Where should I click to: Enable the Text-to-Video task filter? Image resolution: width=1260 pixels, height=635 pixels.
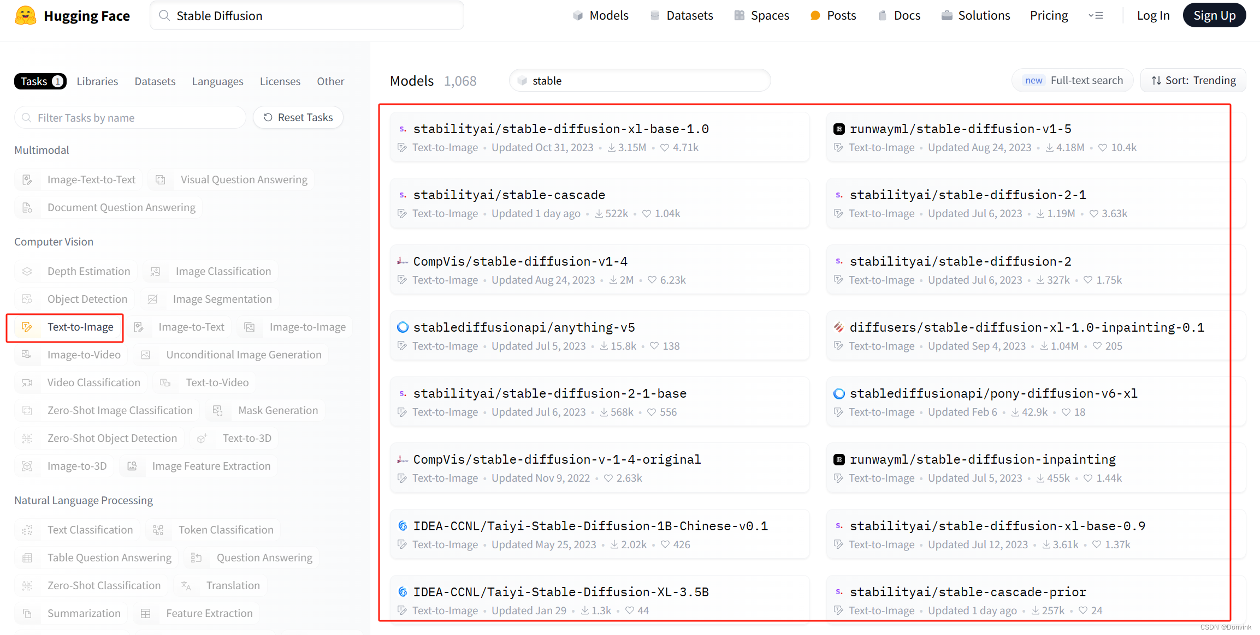pos(205,382)
